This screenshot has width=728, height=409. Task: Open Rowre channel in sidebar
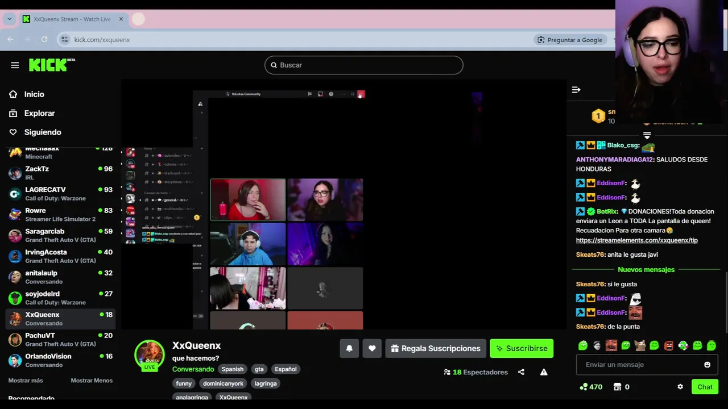[60, 214]
